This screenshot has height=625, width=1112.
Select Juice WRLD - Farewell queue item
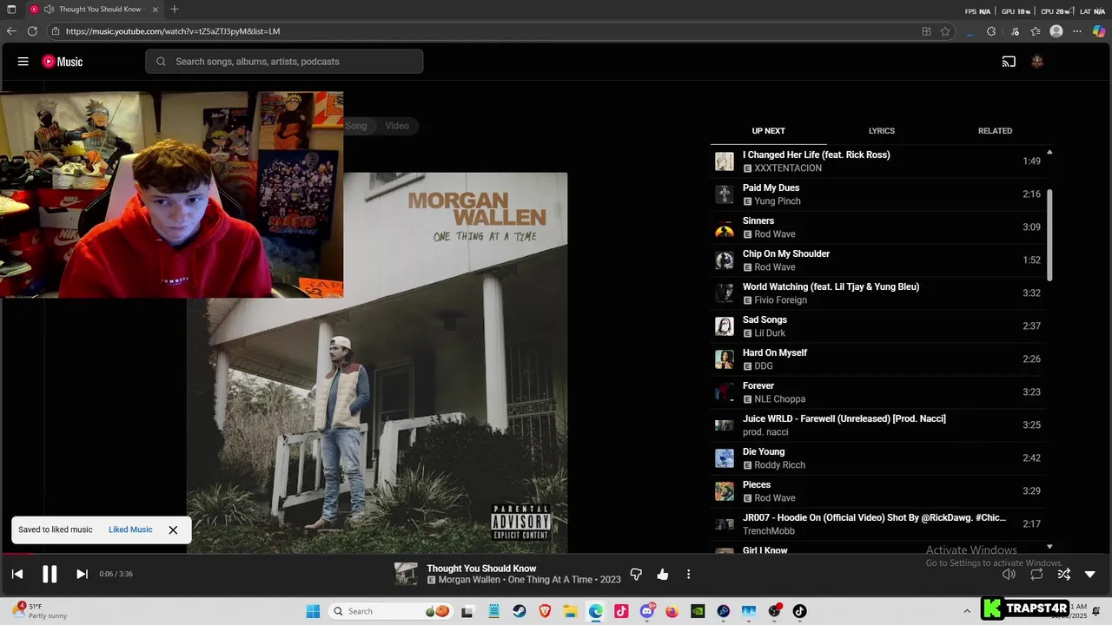pos(877,425)
